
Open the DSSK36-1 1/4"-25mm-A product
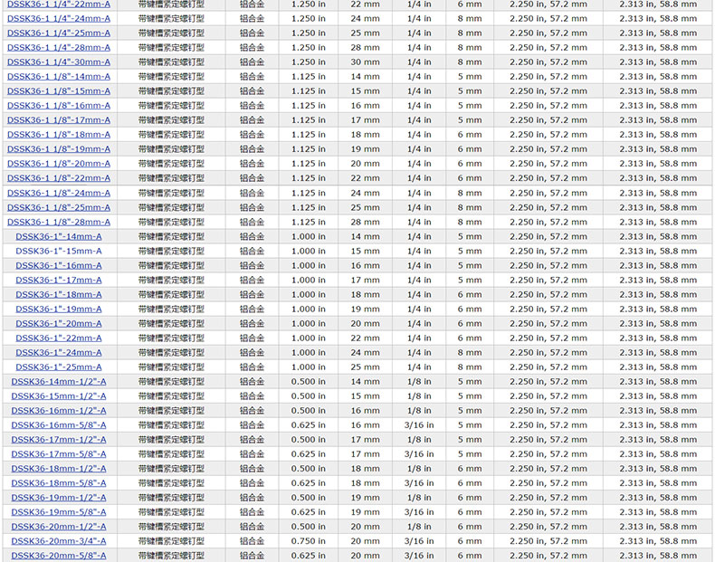pos(59,33)
